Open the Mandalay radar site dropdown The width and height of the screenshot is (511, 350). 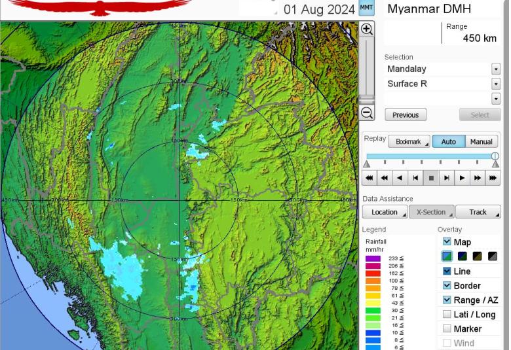495,69
